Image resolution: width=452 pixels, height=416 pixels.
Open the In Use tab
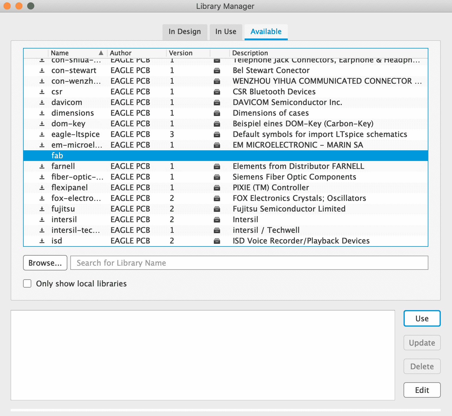[226, 32]
